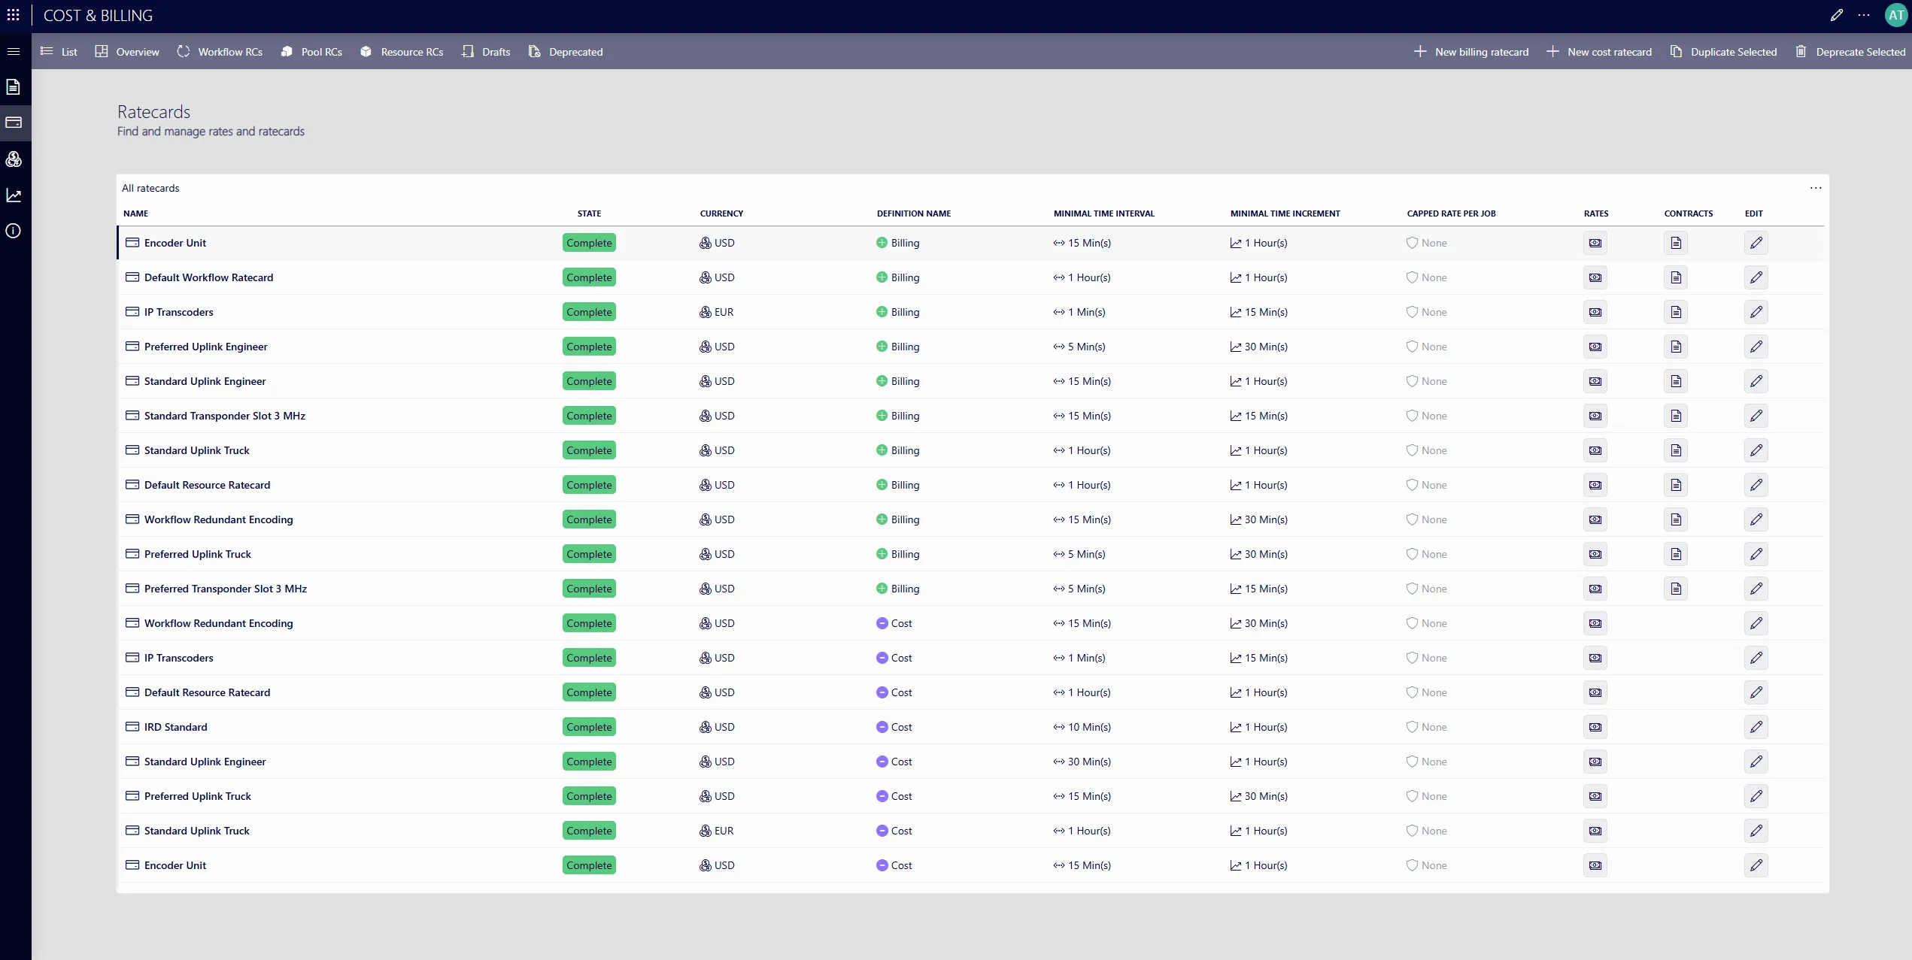View contracts for Encoder Unit billing row
The height and width of the screenshot is (960, 1912).
coord(1676,243)
